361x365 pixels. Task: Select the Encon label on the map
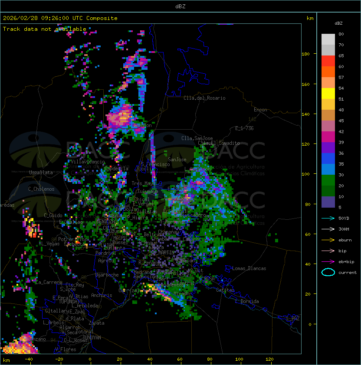click(260, 110)
